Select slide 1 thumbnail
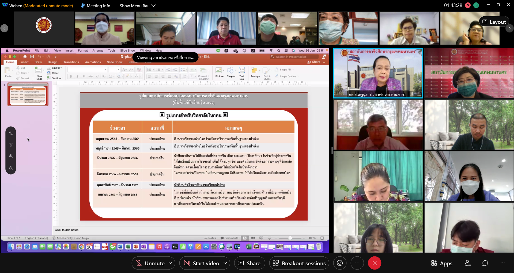The image size is (514, 273). click(28, 94)
